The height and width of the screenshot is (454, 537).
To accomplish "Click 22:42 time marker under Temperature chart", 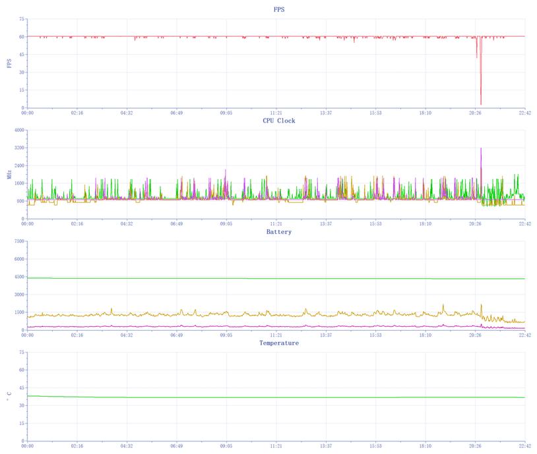I will tap(524, 446).
